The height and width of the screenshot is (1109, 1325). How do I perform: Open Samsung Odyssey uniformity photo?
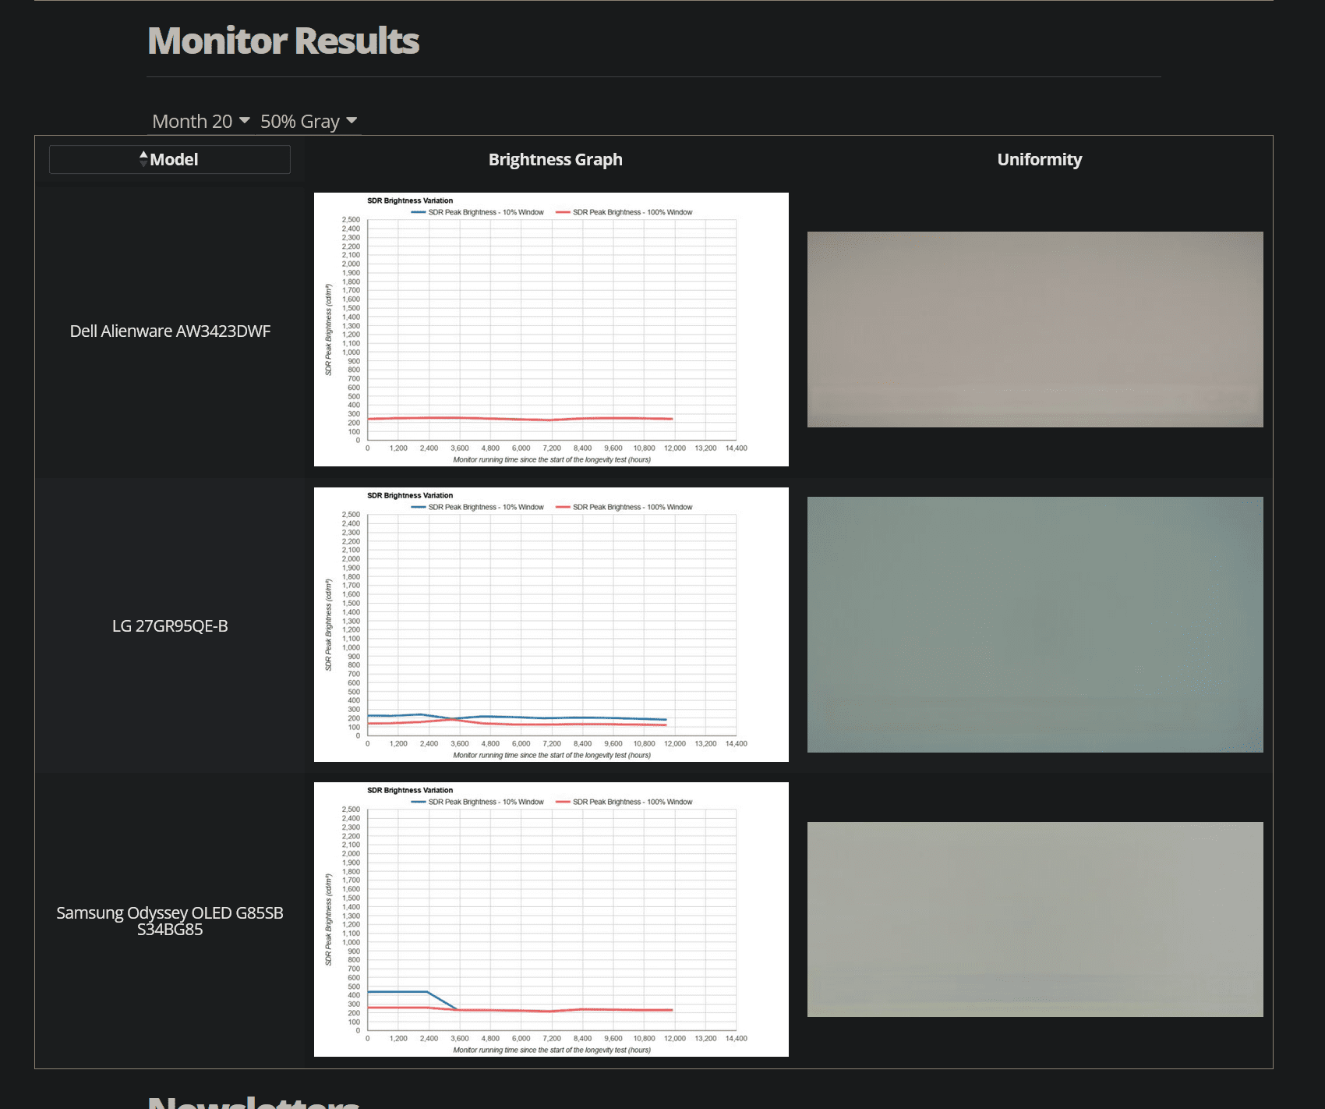coord(1035,919)
